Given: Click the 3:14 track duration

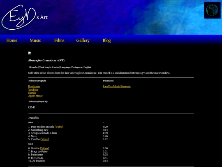Looking at the screenshot, I should [x=105, y=130].
